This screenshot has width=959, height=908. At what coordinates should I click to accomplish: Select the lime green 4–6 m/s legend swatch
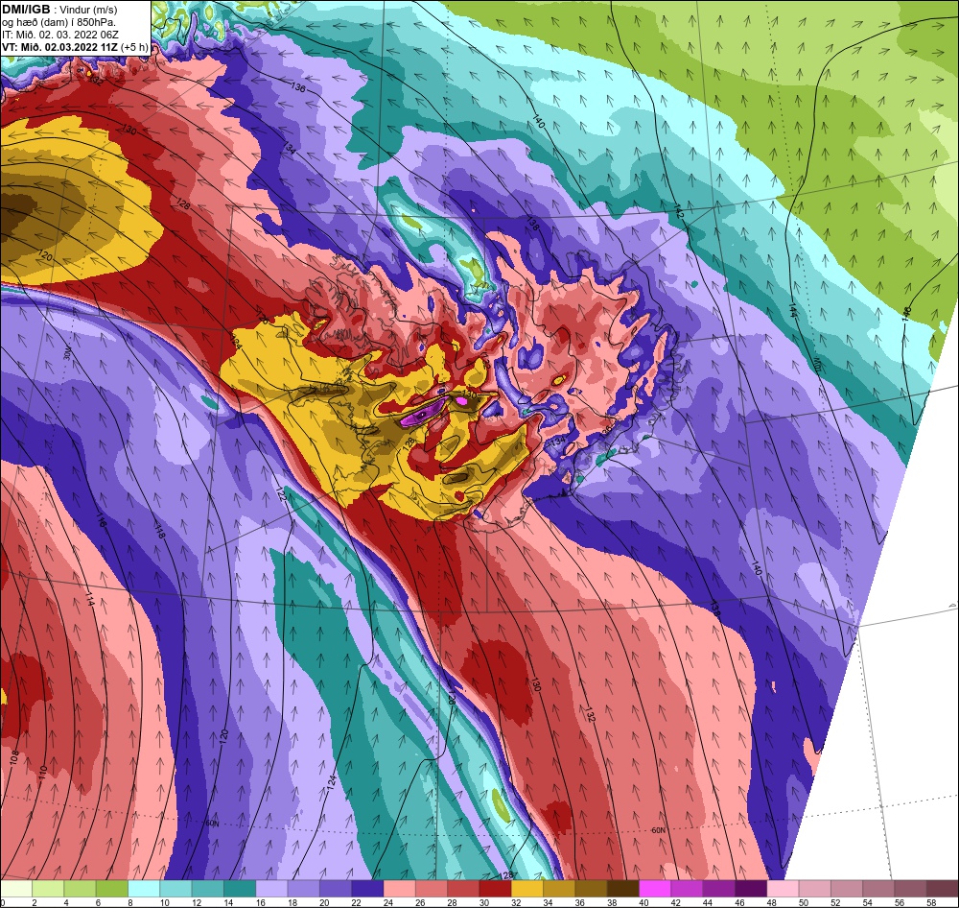click(x=81, y=889)
